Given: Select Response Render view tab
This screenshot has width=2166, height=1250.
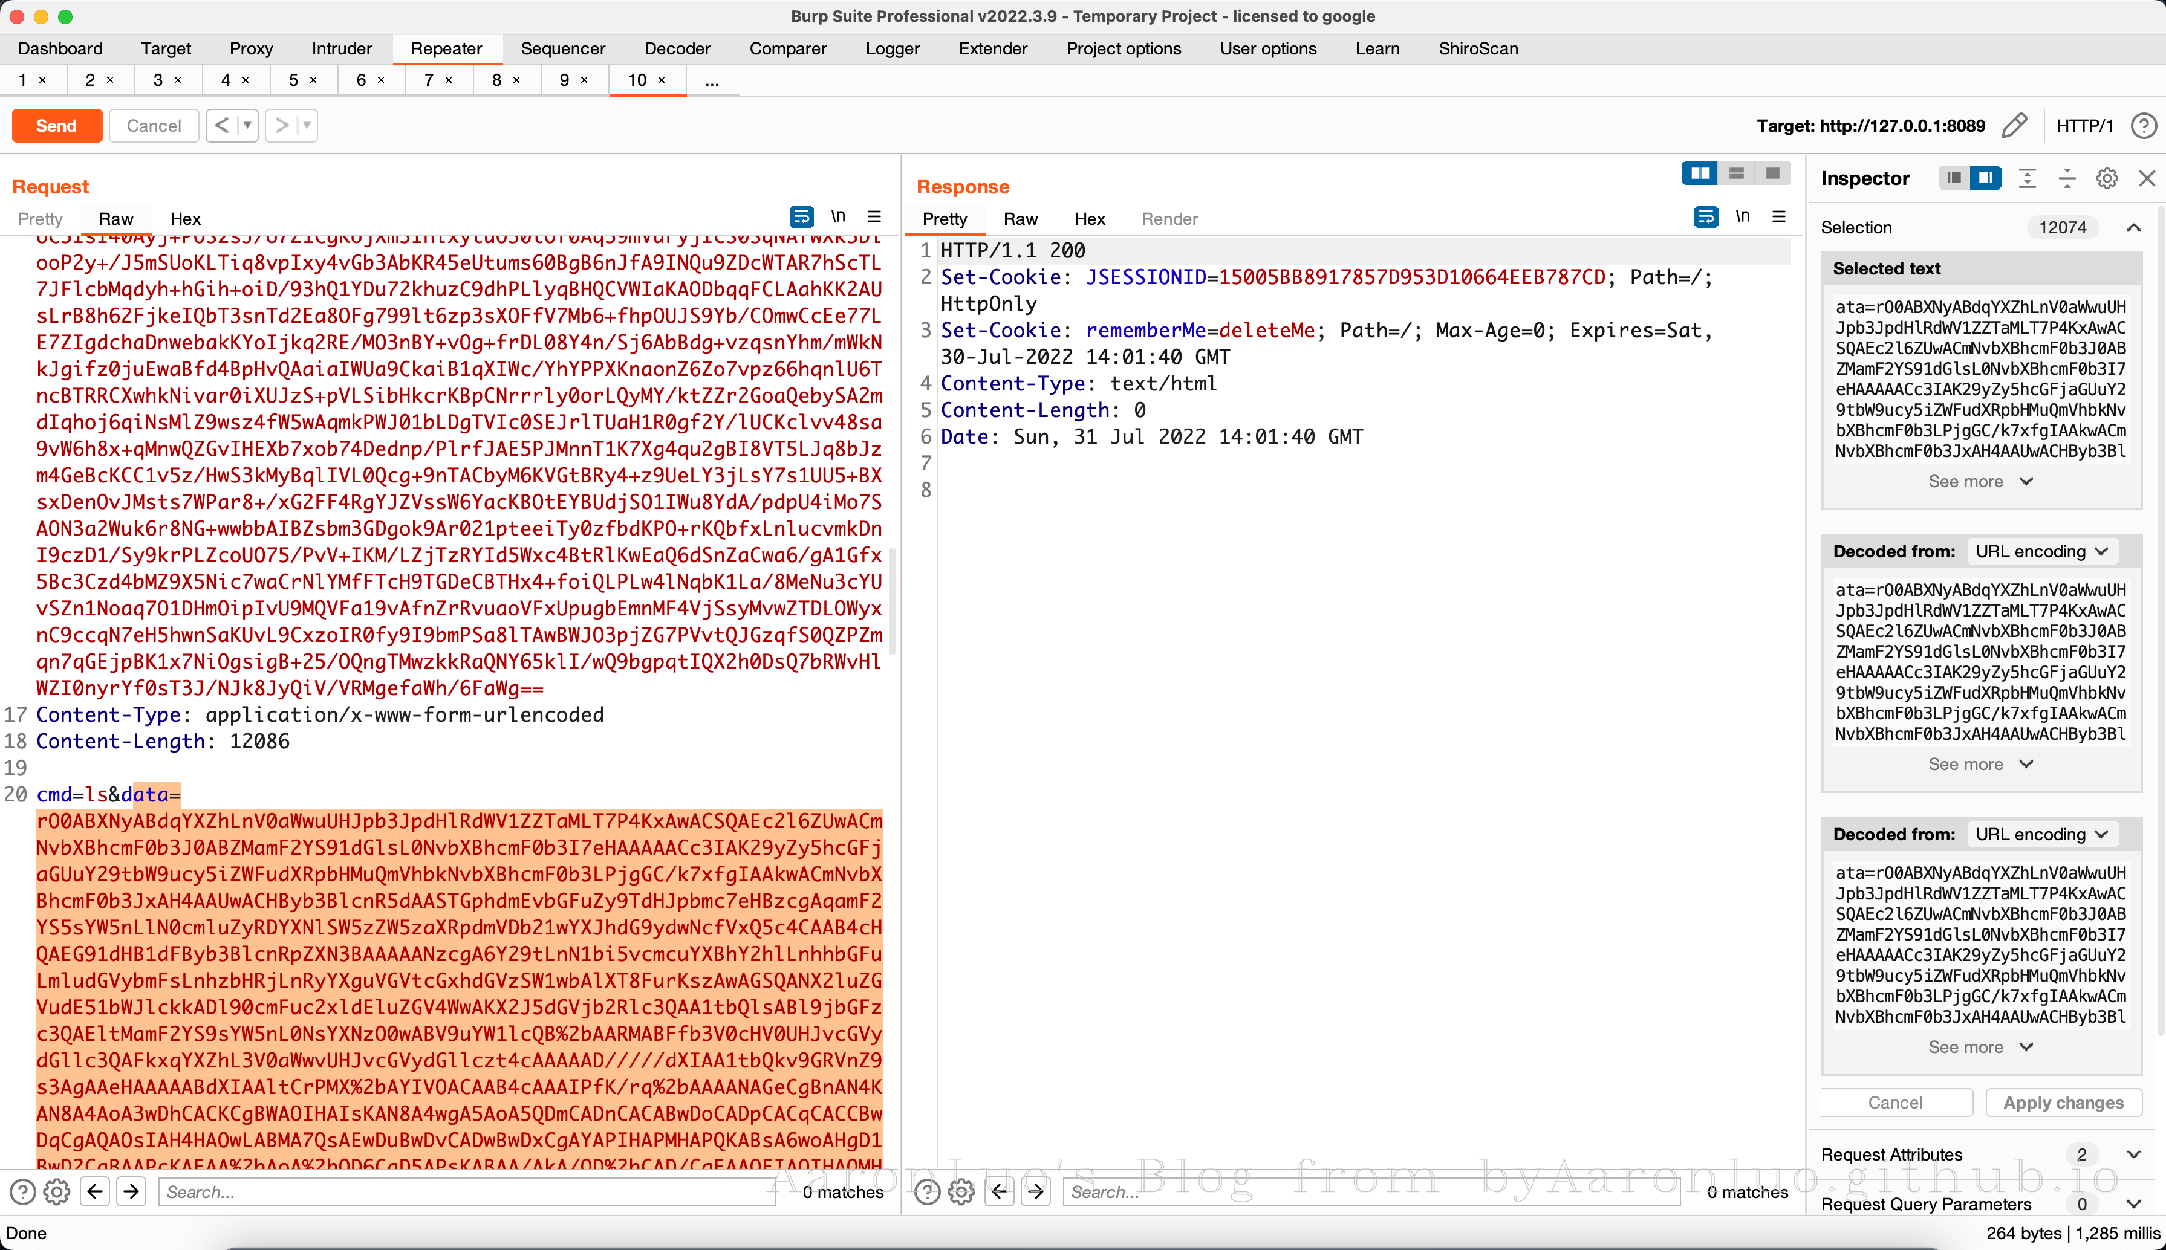Looking at the screenshot, I should pyautogui.click(x=1169, y=219).
